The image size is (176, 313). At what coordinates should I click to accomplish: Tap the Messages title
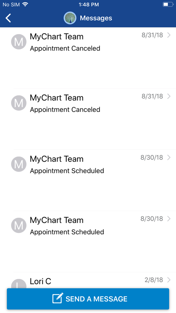[x=96, y=18]
